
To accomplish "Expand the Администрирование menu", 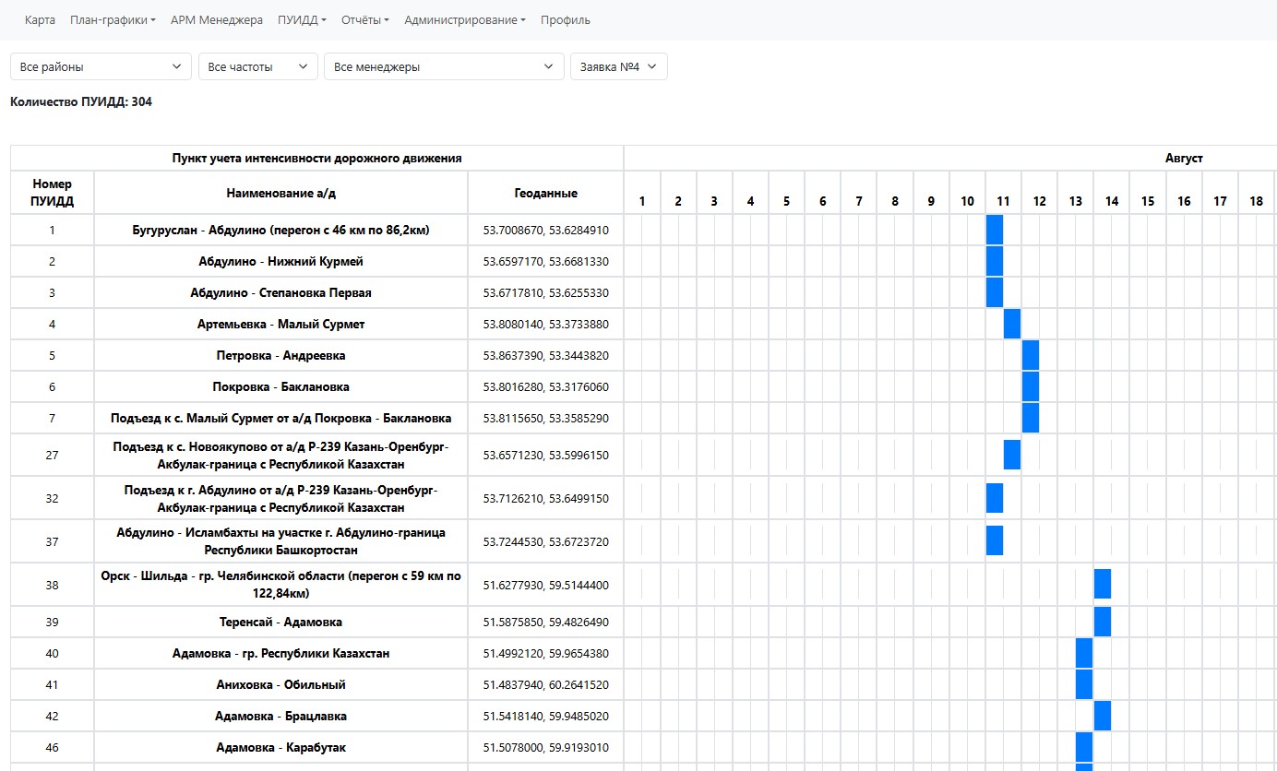I will [x=465, y=20].
